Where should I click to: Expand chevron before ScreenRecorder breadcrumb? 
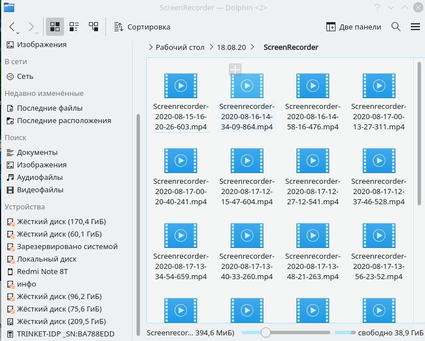tap(252, 47)
